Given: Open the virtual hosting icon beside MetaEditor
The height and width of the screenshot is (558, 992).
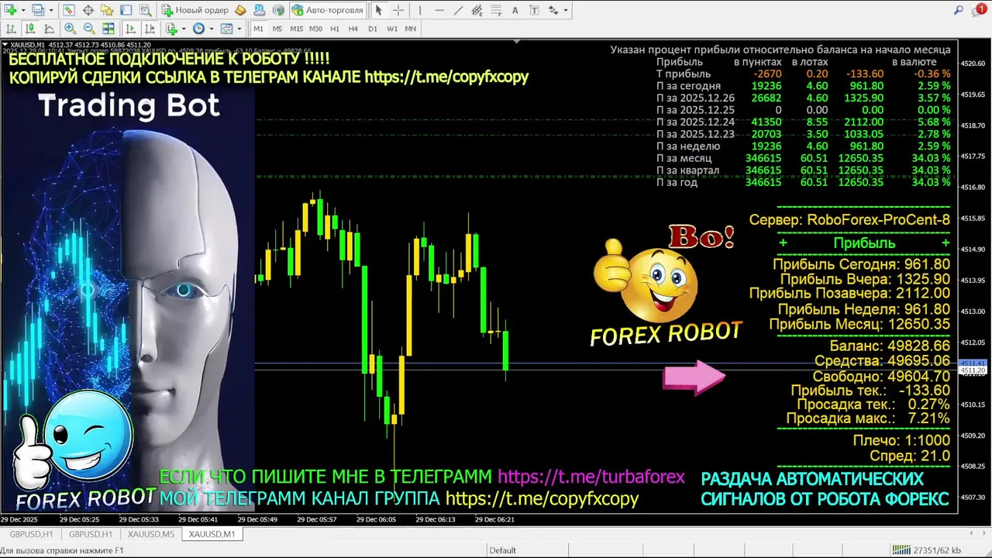Looking at the screenshot, I should pyautogui.click(x=260, y=10).
